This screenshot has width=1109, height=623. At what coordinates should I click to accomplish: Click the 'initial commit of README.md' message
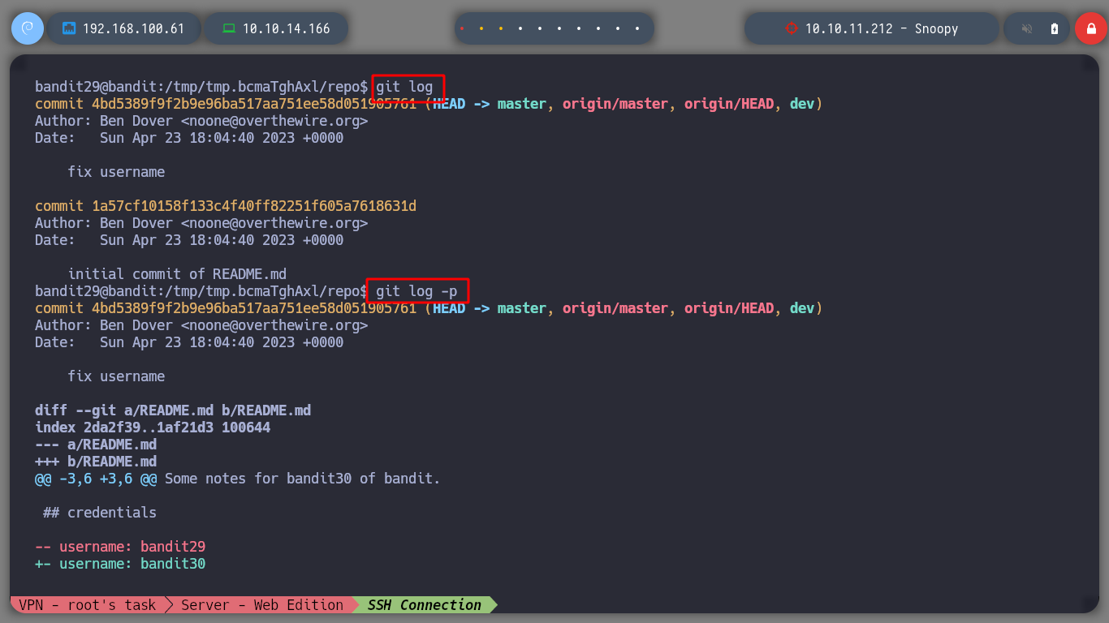coord(177,274)
